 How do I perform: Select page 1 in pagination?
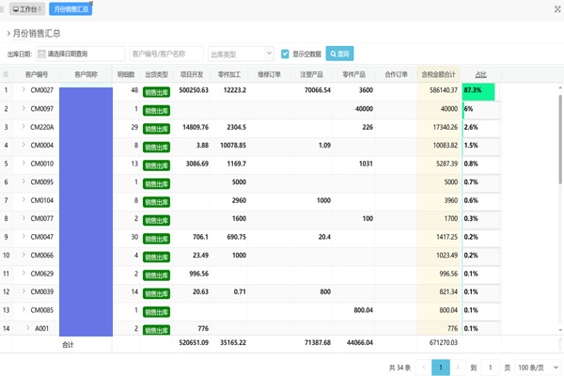click(x=441, y=368)
